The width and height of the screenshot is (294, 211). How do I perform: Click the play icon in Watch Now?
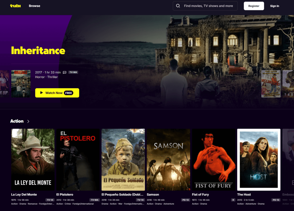(42, 93)
